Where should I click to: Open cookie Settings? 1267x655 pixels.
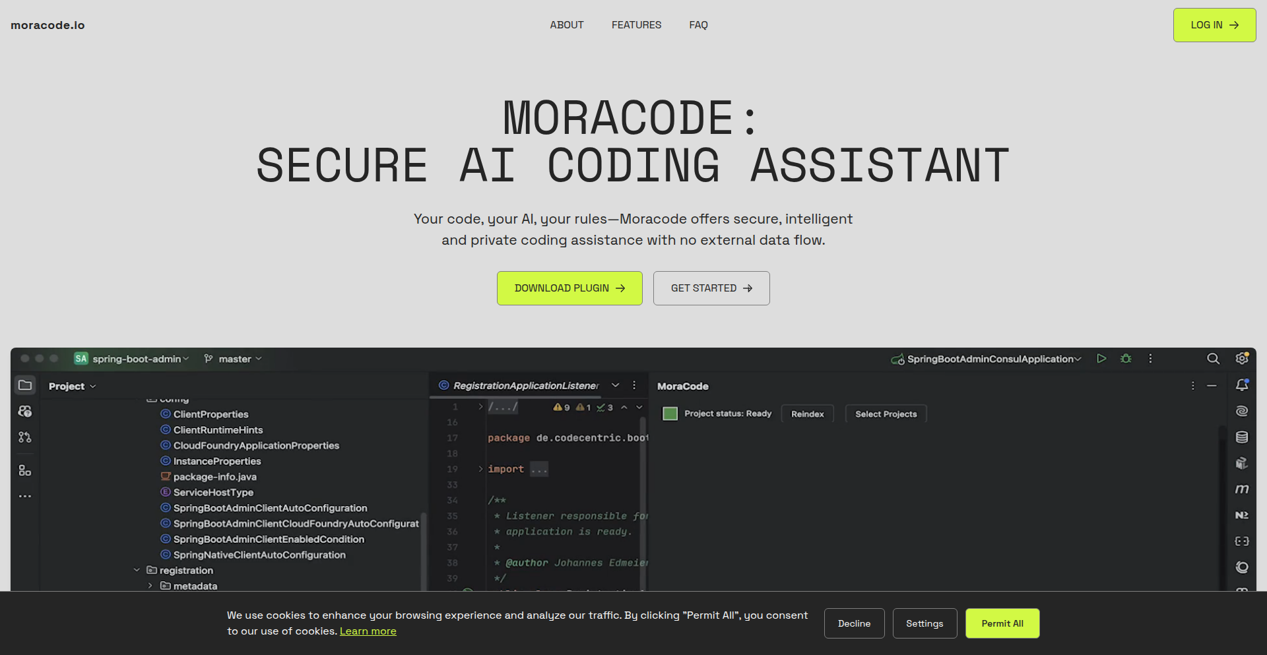click(925, 623)
